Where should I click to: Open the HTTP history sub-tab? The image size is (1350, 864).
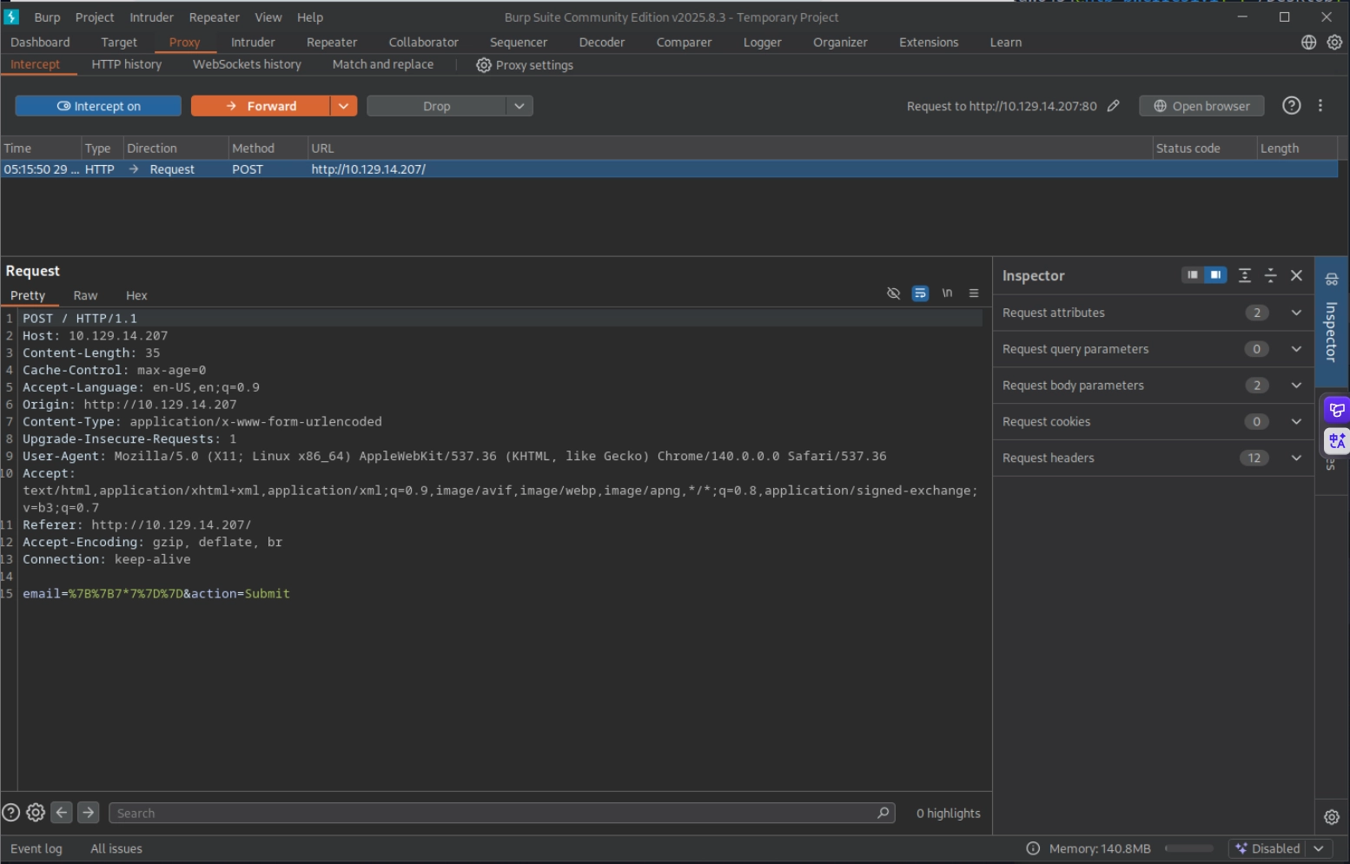coord(127,64)
